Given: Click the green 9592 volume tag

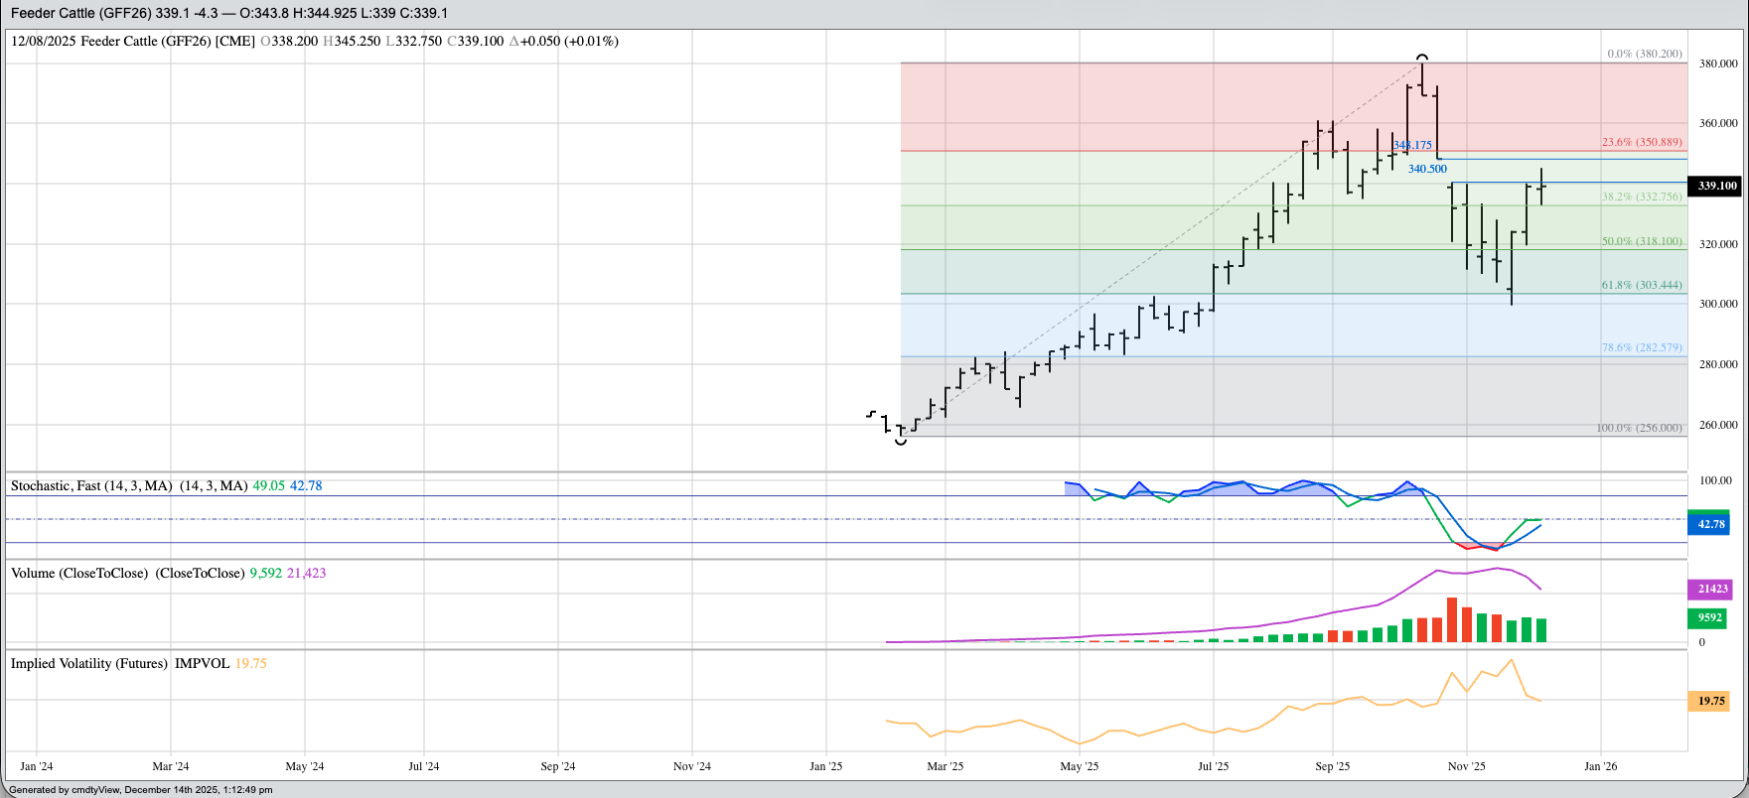Looking at the screenshot, I should pyautogui.click(x=1710, y=617).
